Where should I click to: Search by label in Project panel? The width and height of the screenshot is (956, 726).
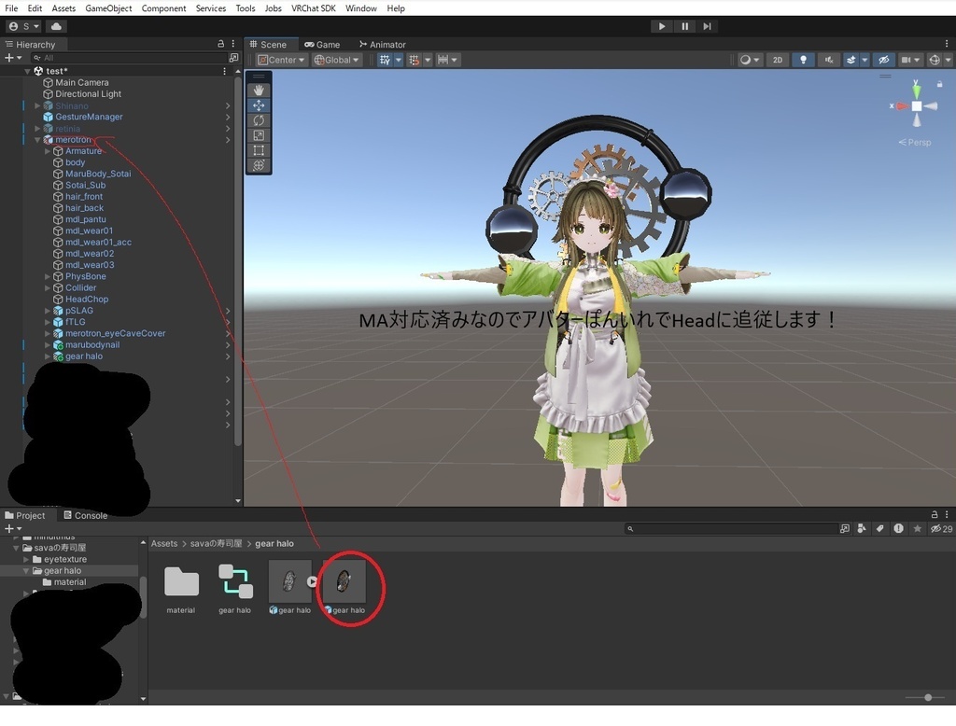click(x=879, y=528)
